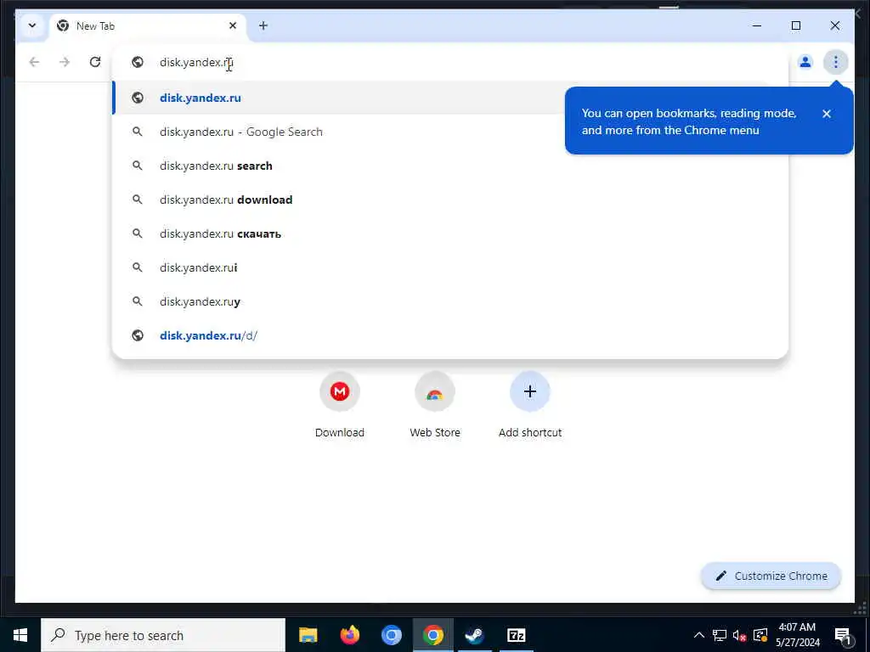Choose 'disk.yandex.ru search' suggestion
The width and height of the screenshot is (870, 652).
tap(450, 166)
